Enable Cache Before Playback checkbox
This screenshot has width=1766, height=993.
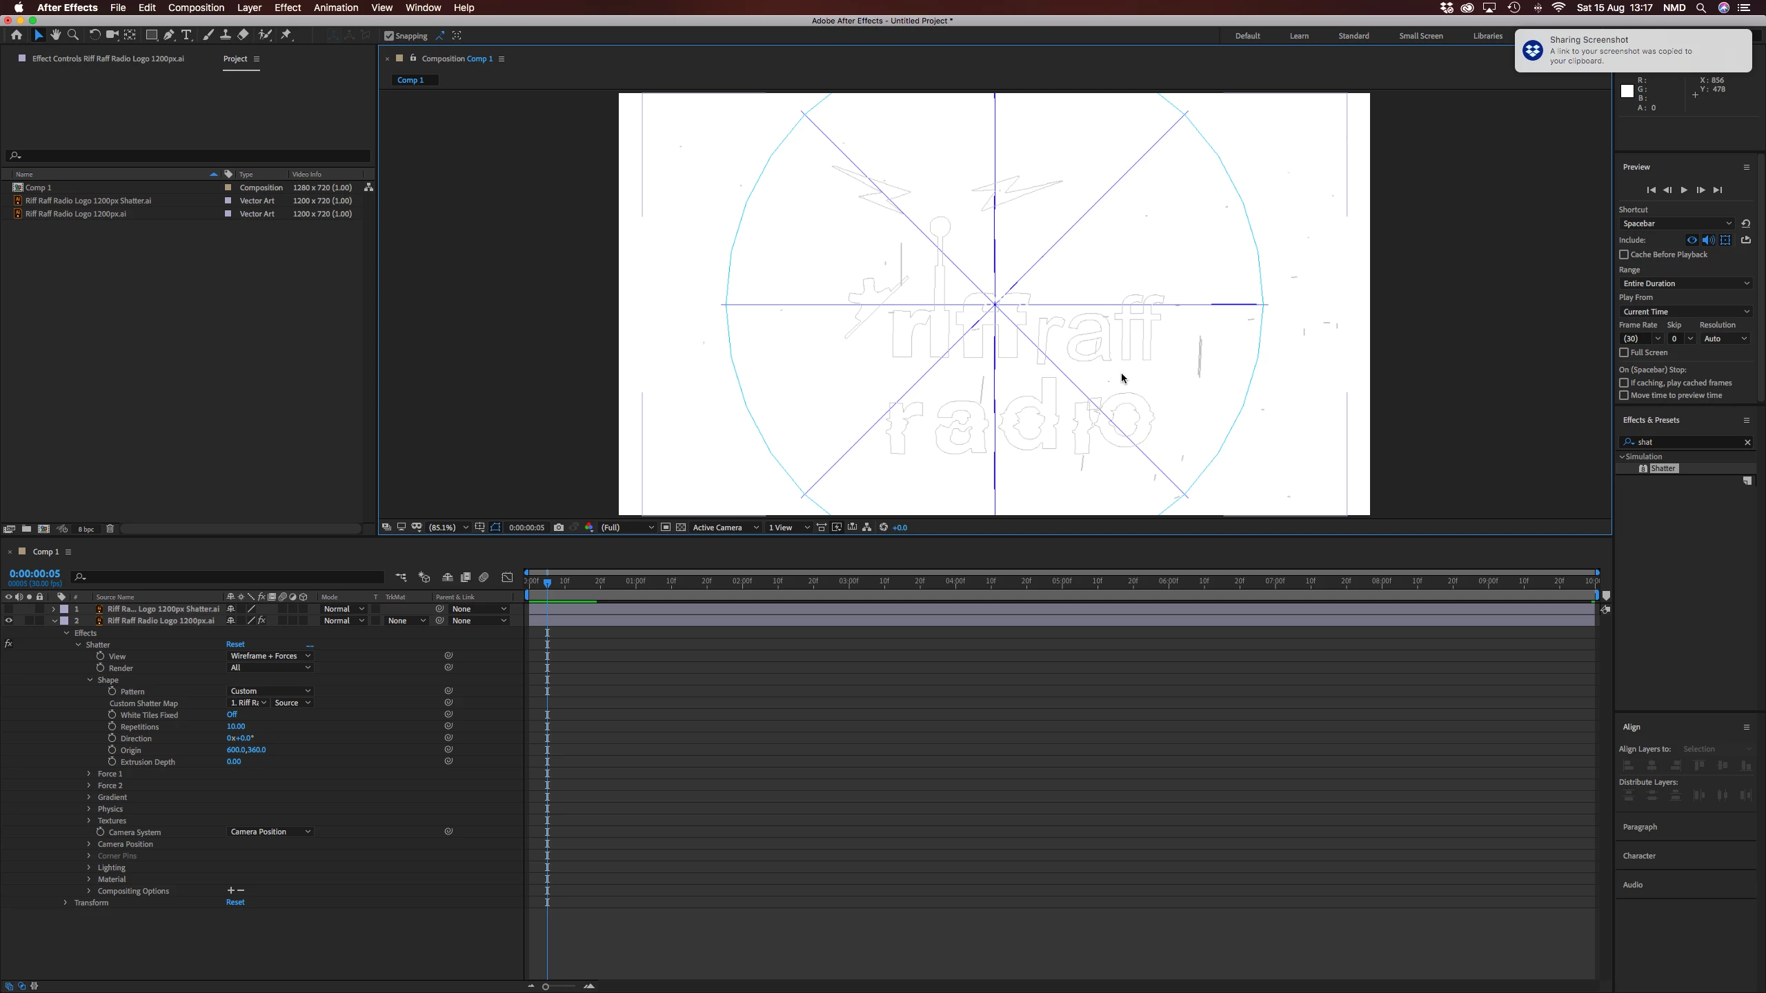[1624, 254]
